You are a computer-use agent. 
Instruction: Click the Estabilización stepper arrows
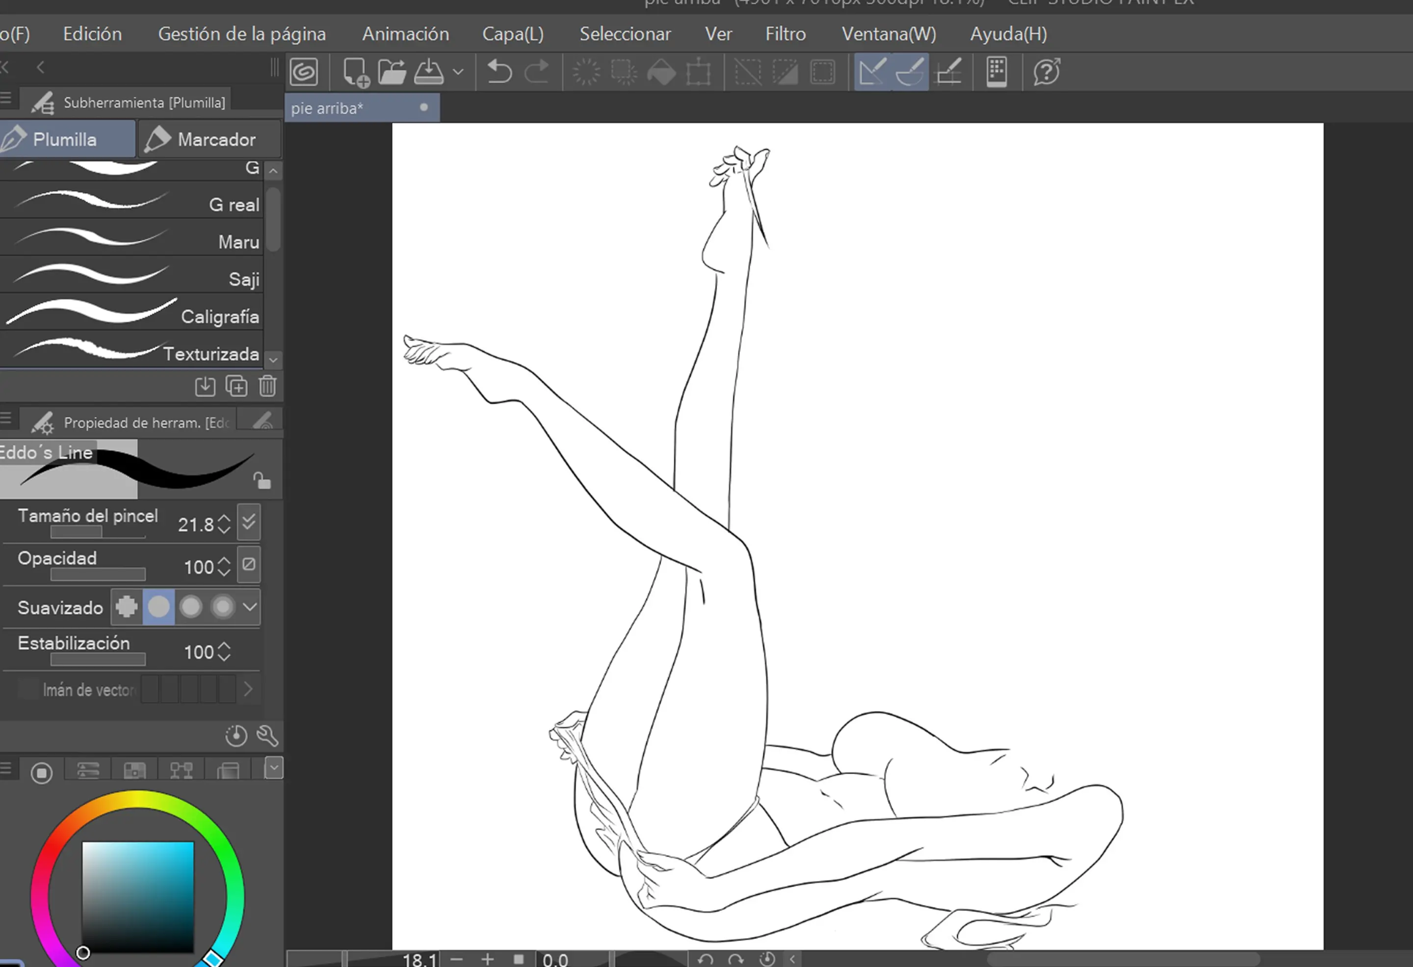[x=224, y=652]
